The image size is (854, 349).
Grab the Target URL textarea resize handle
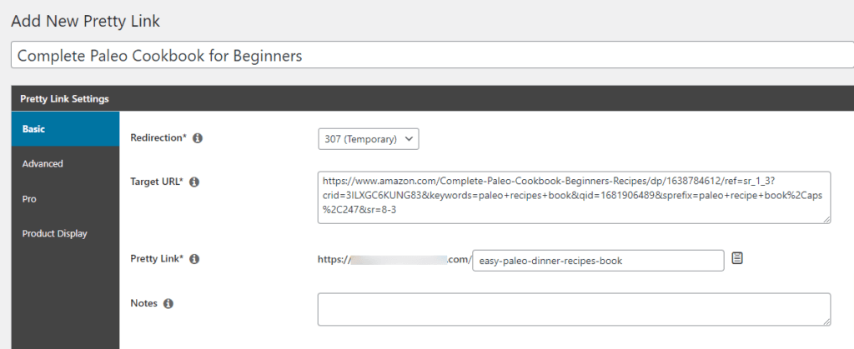click(826, 219)
